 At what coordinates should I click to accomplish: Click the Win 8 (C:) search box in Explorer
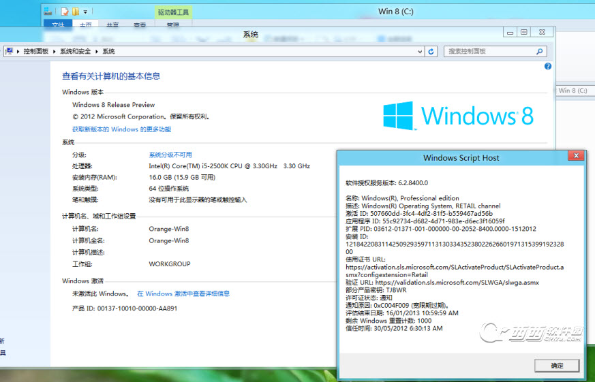(575, 91)
